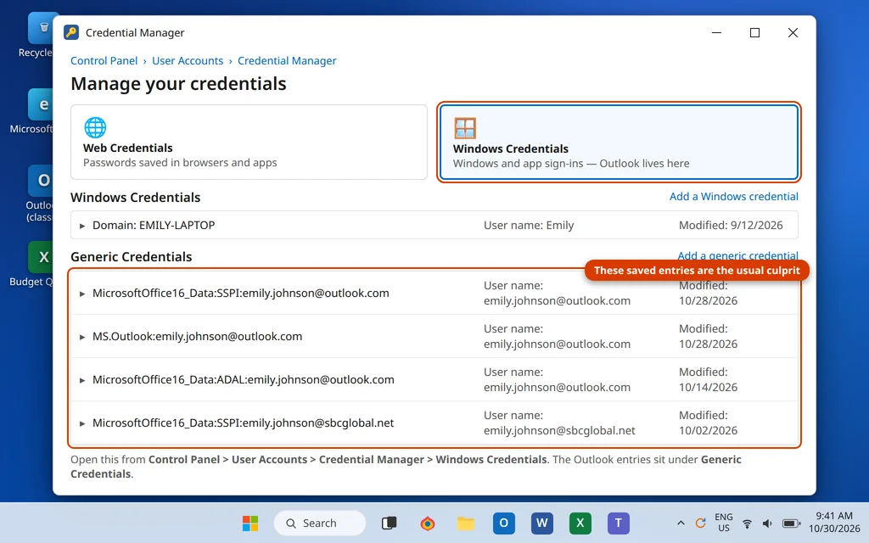Click the Modified 10/14/2026 date

[708, 387]
